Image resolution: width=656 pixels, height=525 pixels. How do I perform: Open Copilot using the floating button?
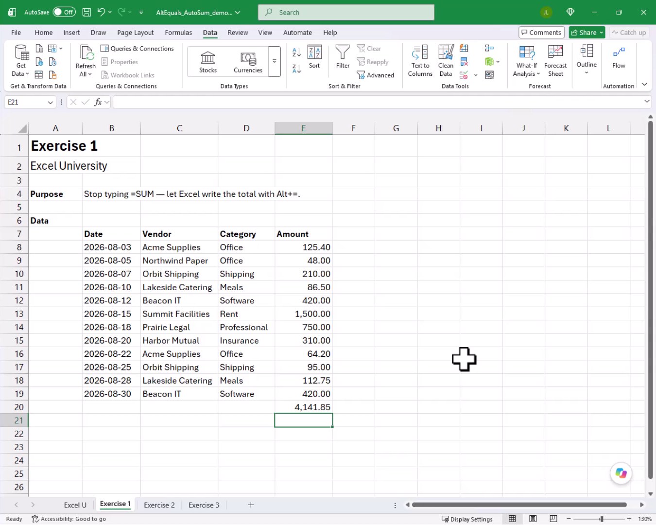click(x=621, y=473)
